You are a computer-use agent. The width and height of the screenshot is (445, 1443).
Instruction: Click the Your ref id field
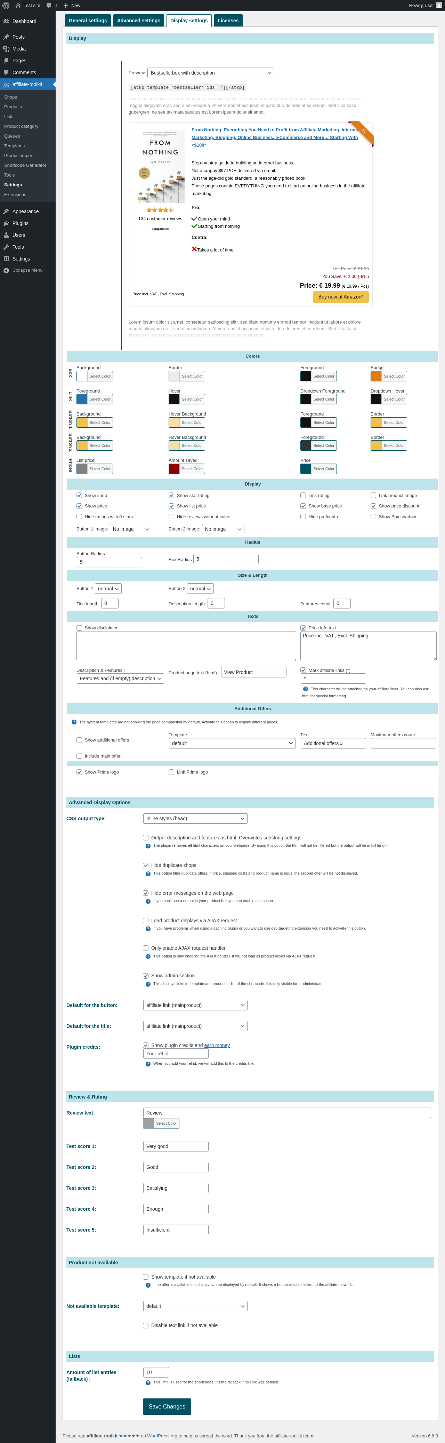pyautogui.click(x=176, y=1054)
